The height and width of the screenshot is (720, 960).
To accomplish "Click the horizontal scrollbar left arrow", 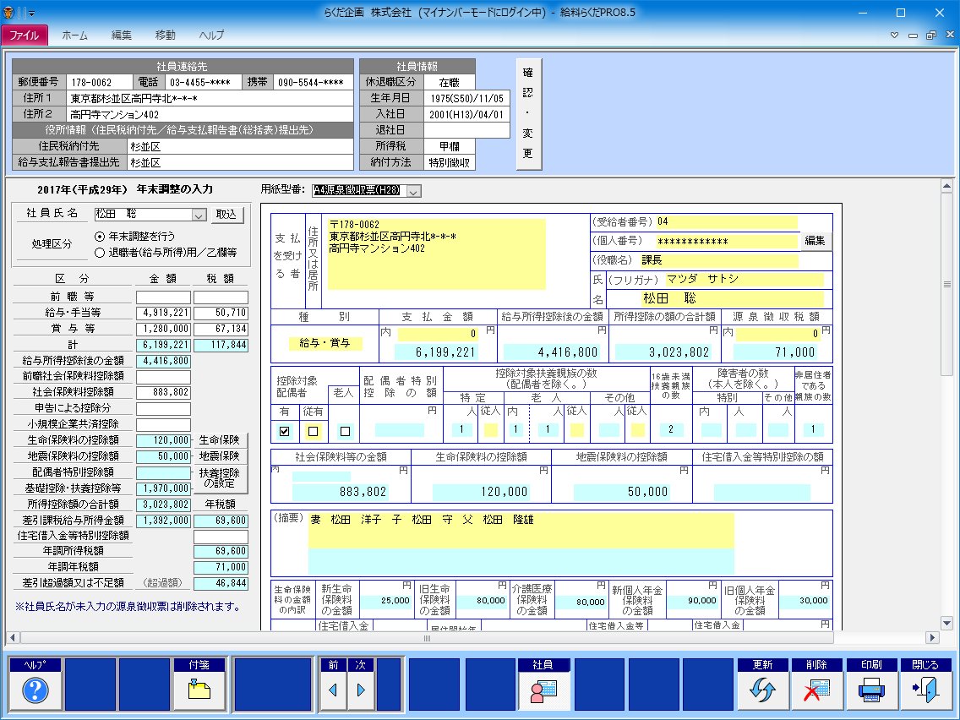I will pyautogui.click(x=12, y=637).
